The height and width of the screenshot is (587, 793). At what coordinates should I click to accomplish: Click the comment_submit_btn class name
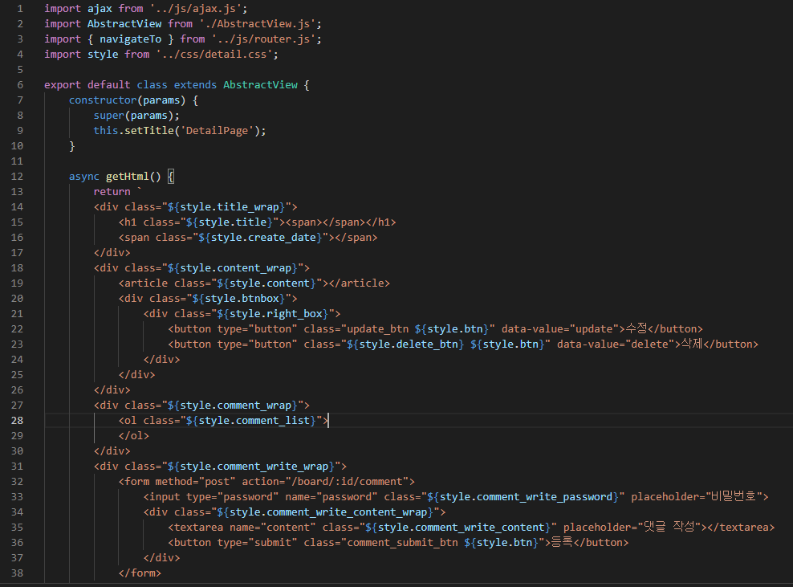[402, 542]
